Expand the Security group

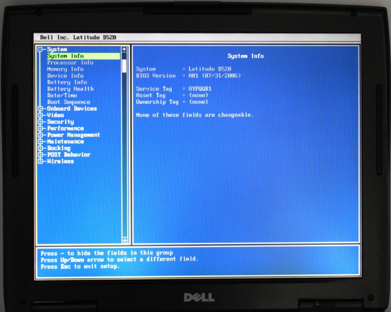pyautogui.click(x=40, y=122)
